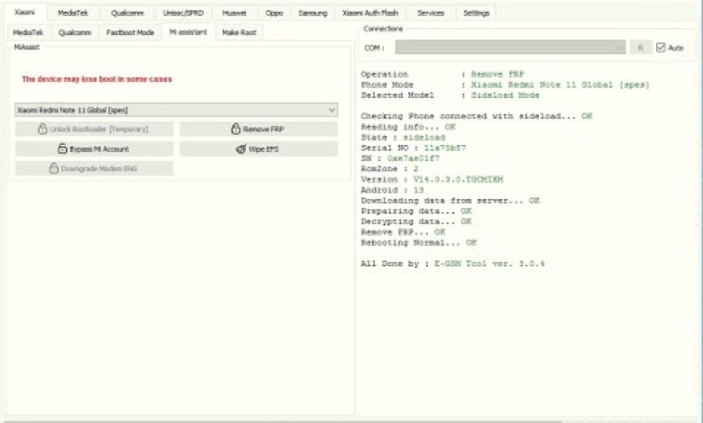Viewport: 703px width, 423px height.
Task: Open the Xiaomi Auth Flash tab
Action: pos(370,13)
